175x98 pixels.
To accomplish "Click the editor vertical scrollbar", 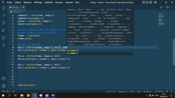I will tap(174, 52).
